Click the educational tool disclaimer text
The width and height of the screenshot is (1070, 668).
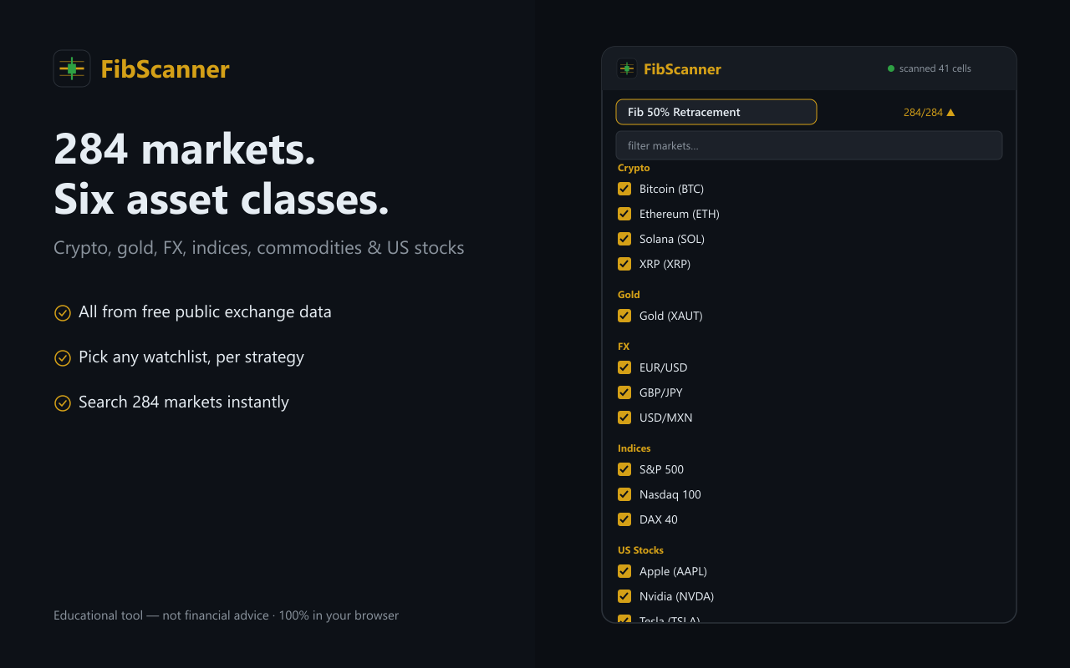227,615
